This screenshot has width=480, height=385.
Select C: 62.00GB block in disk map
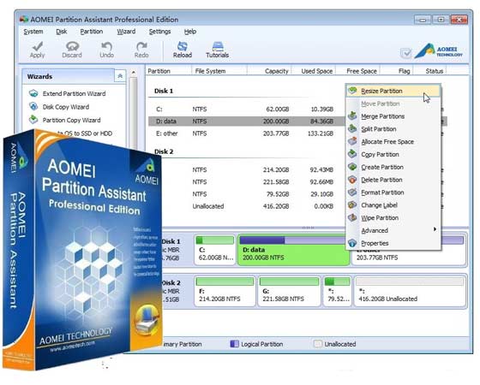(x=215, y=250)
